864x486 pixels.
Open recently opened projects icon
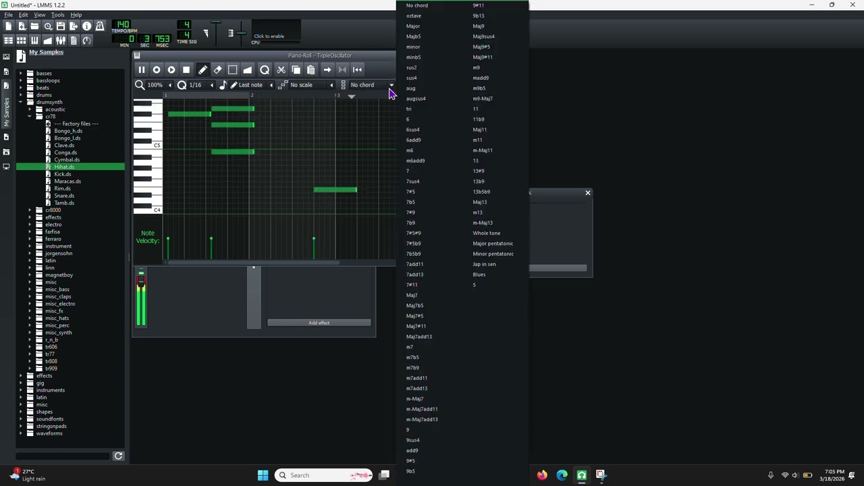47,26
